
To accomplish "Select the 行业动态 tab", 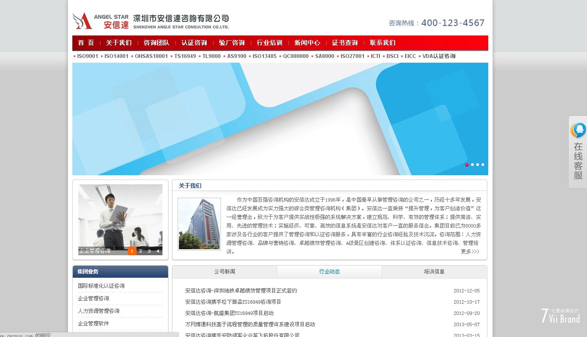I will [x=329, y=272].
